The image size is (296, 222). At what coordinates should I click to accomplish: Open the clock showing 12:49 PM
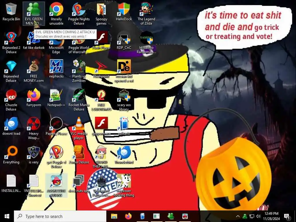click(271, 216)
